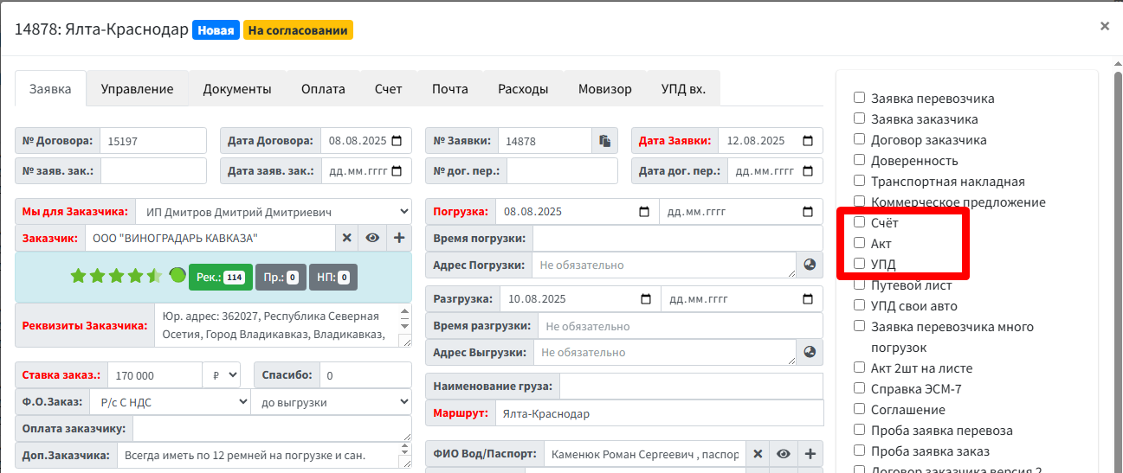Click copy icon next to № Заявки field
The image size is (1123, 473).
point(604,141)
